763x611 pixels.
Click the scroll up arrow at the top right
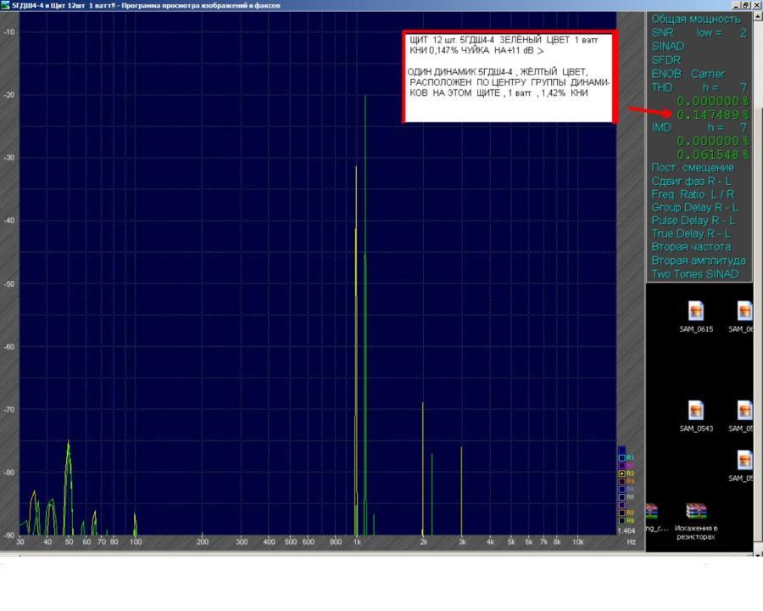click(x=758, y=15)
